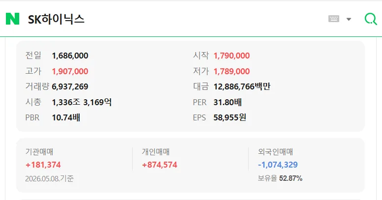
Task: Select opening price 1,790,000
Action: pos(232,56)
